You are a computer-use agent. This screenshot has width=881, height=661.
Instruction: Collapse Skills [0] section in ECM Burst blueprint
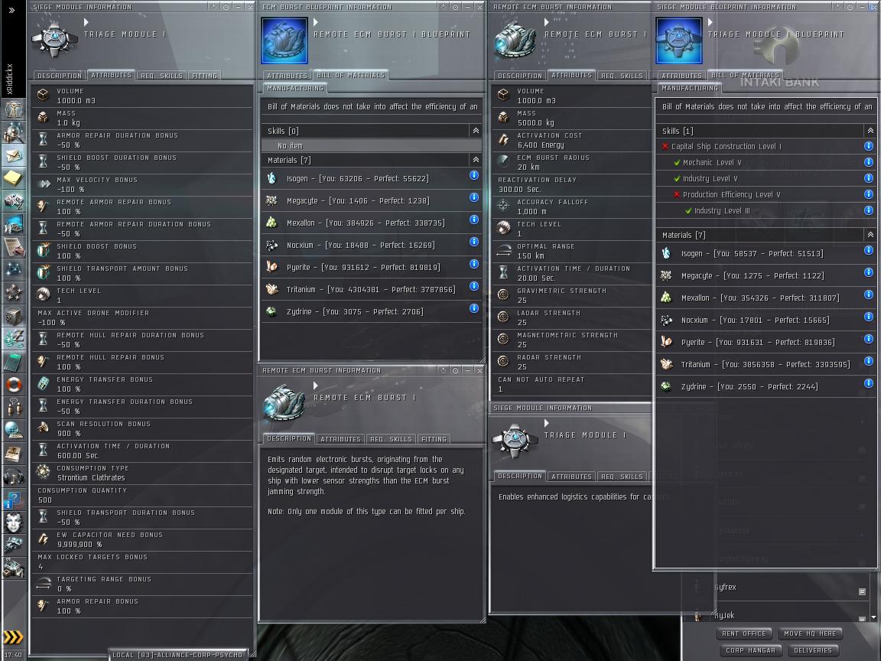476,130
